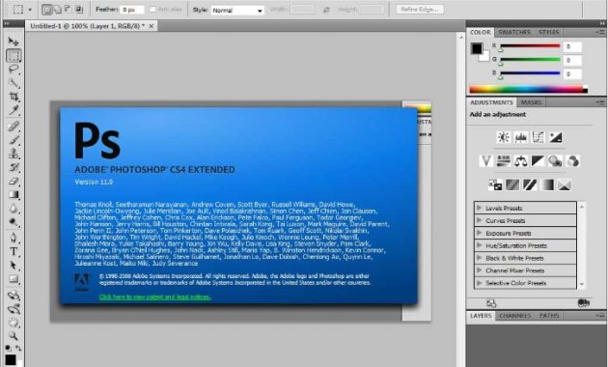Add a Levels adjustment

pyautogui.click(x=521, y=137)
